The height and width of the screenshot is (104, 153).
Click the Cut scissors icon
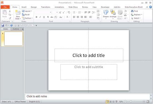coord(10,11)
